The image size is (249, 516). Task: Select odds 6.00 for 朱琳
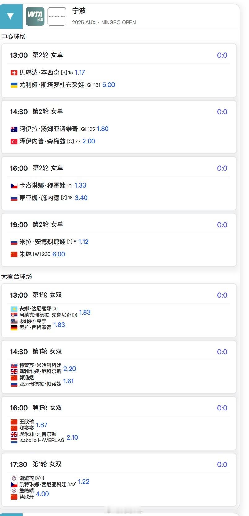click(x=59, y=254)
